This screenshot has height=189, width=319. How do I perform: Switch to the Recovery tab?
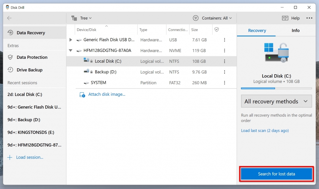coord(257,30)
